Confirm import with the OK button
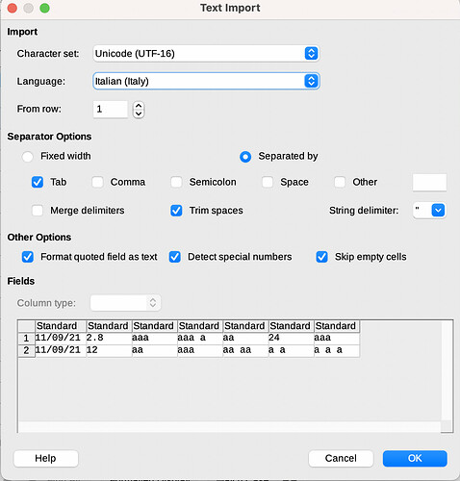This screenshot has height=481, width=460. pos(415,459)
